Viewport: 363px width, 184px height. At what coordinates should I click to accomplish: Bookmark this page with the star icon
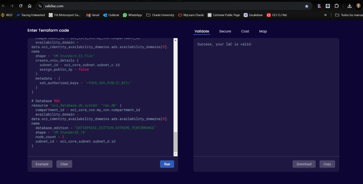tap(307, 6)
